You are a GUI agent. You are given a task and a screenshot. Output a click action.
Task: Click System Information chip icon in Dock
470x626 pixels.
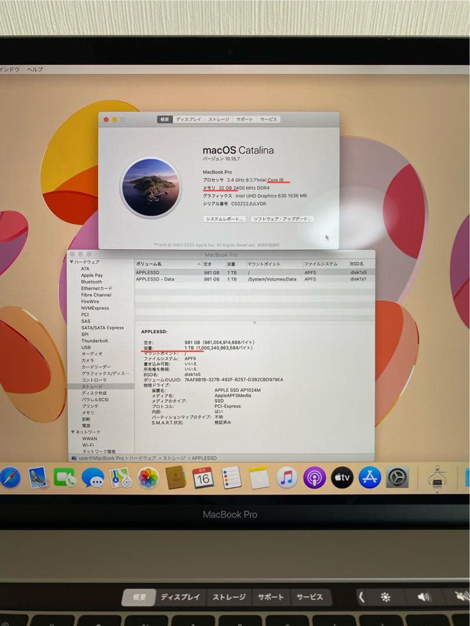(437, 478)
